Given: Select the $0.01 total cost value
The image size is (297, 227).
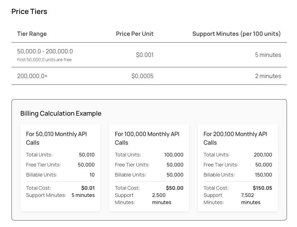Looking at the screenshot, I should pos(88,188).
